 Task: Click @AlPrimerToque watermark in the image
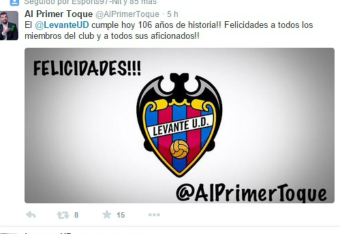251,193
